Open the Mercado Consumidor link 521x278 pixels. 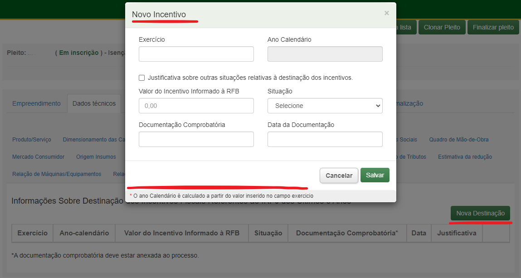[38, 157]
